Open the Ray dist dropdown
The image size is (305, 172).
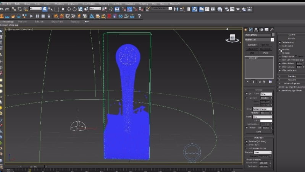(x=263, y=152)
